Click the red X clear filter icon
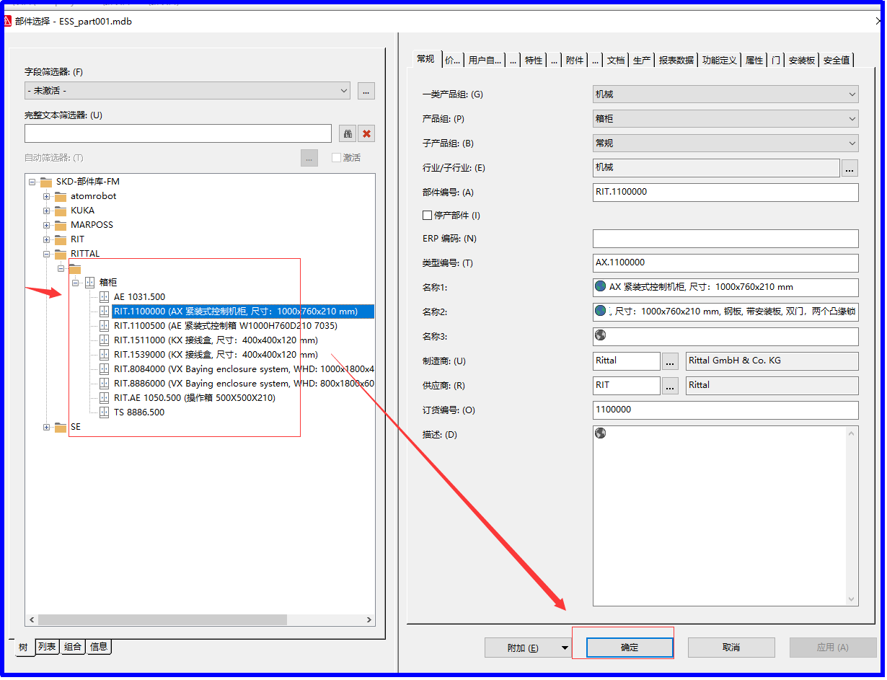Screen dimensions: 887x680 coord(366,133)
